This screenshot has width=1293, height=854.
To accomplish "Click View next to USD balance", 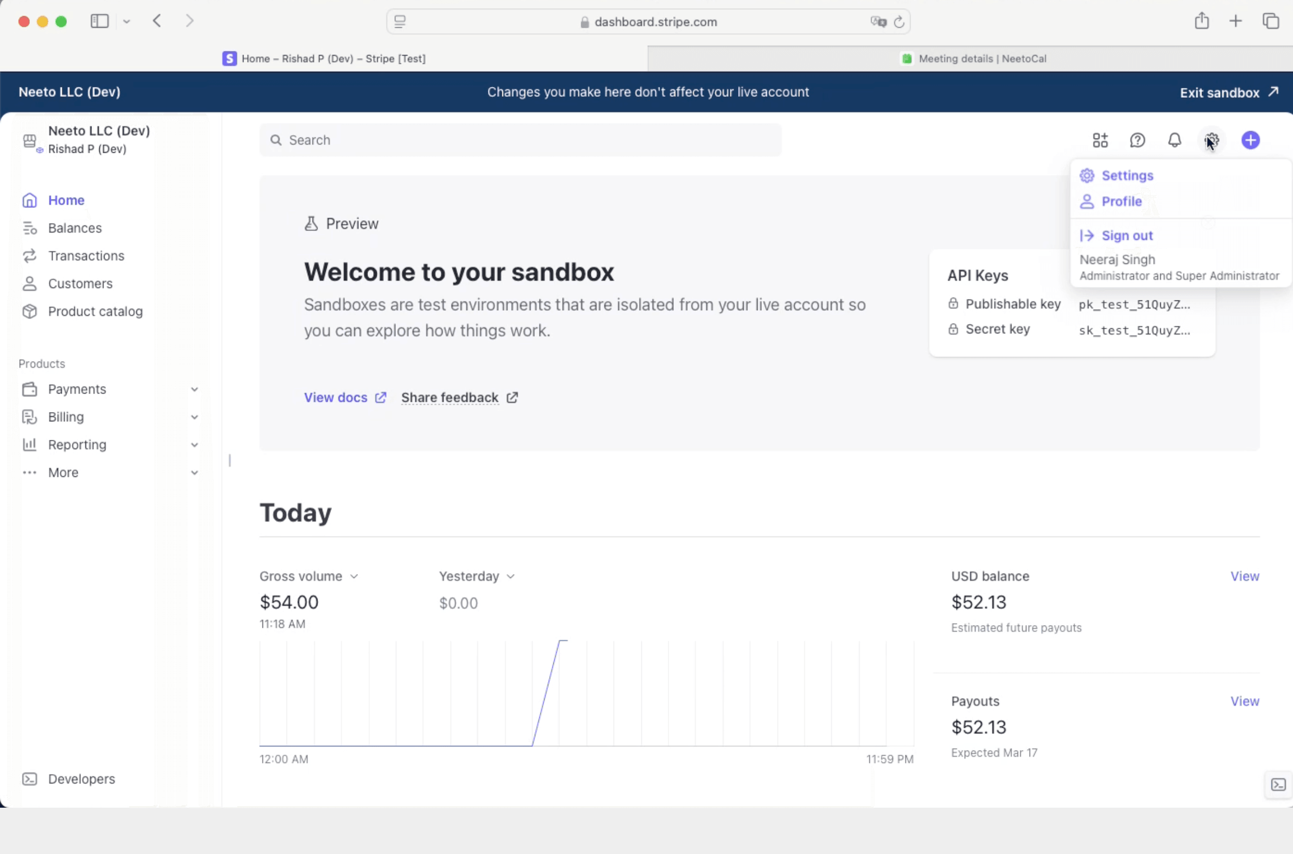I will [1245, 576].
